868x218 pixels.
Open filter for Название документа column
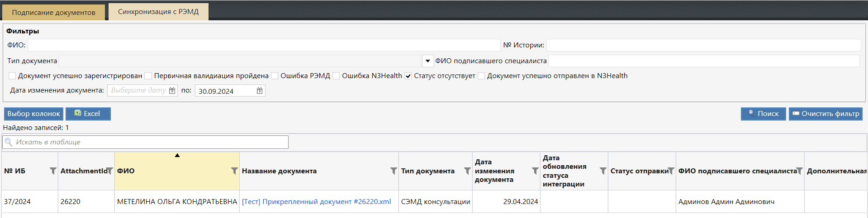[394, 171]
